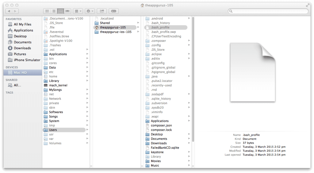Click into the Finder search field
The width and height of the screenshot is (314, 173).
pyautogui.click(x=268, y=11)
